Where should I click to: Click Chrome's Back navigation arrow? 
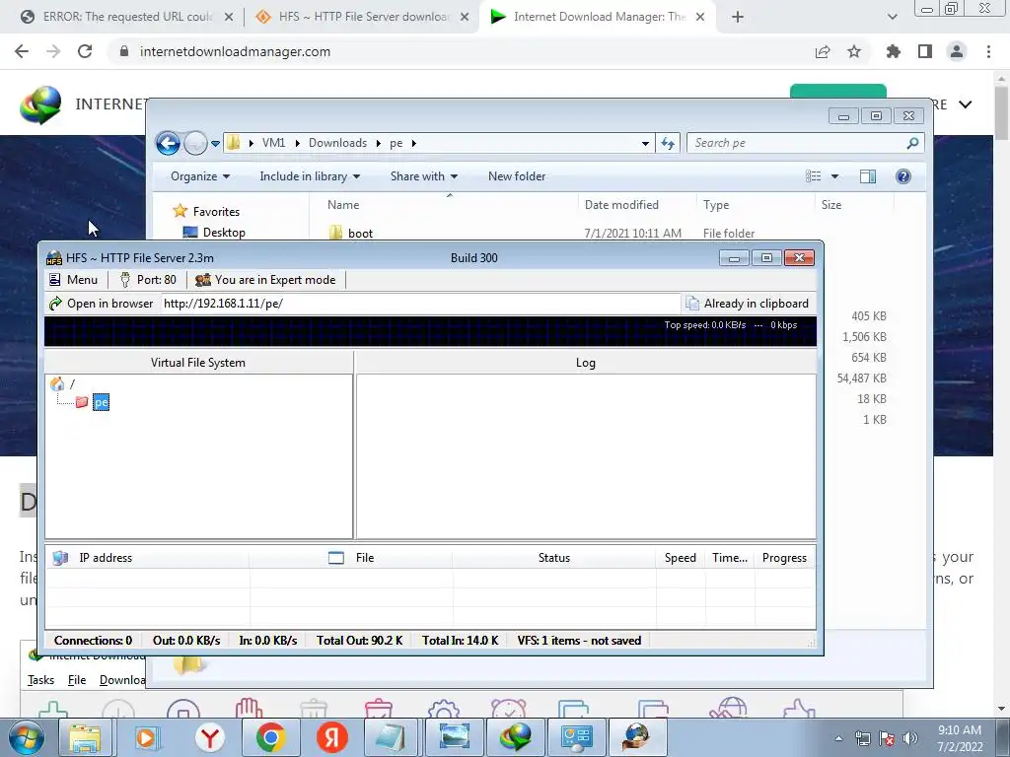pos(22,51)
